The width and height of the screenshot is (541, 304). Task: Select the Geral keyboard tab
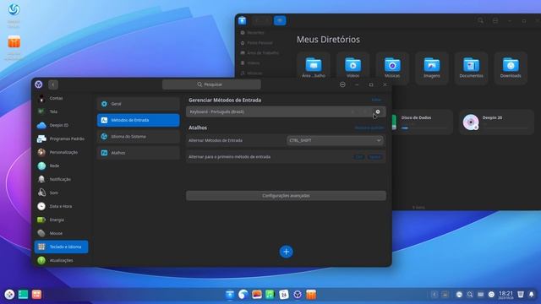(139, 104)
